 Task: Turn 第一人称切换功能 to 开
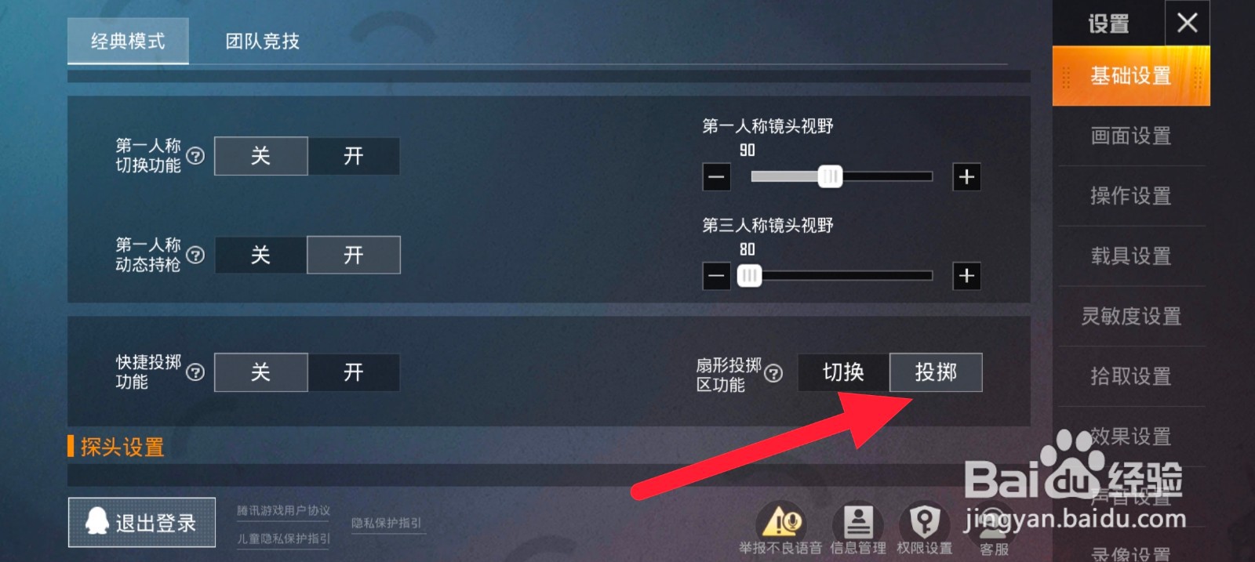click(x=354, y=156)
